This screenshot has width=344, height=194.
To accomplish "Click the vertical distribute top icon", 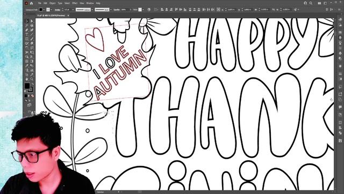I will click(x=190, y=10).
